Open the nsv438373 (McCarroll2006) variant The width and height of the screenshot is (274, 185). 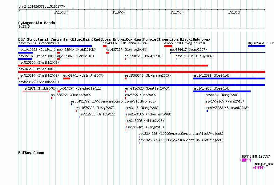click(126, 43)
